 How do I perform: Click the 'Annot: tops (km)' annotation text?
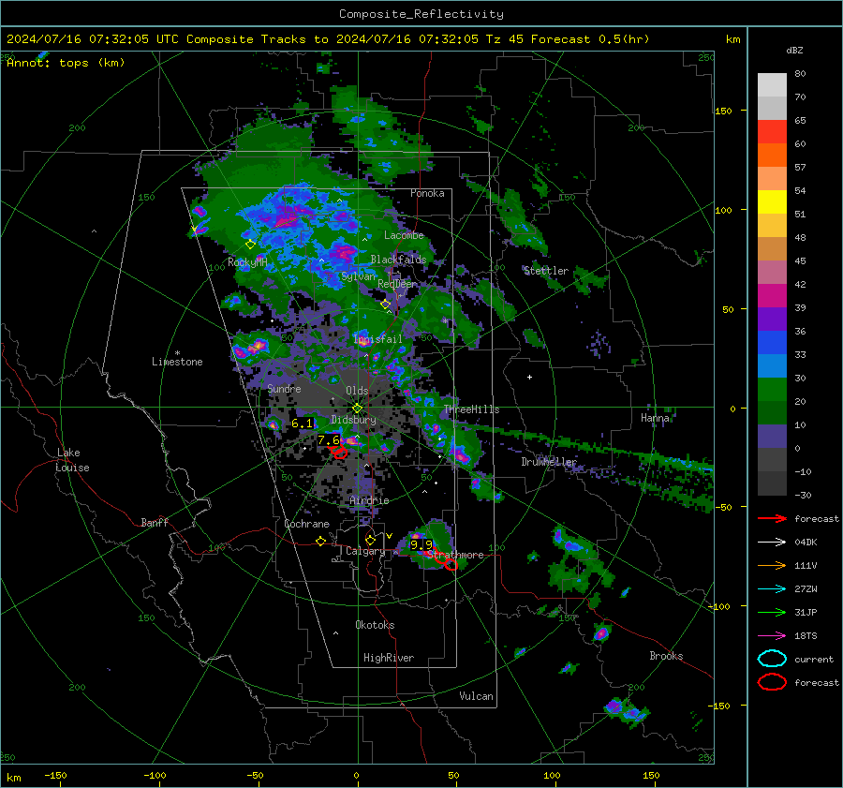tap(66, 63)
